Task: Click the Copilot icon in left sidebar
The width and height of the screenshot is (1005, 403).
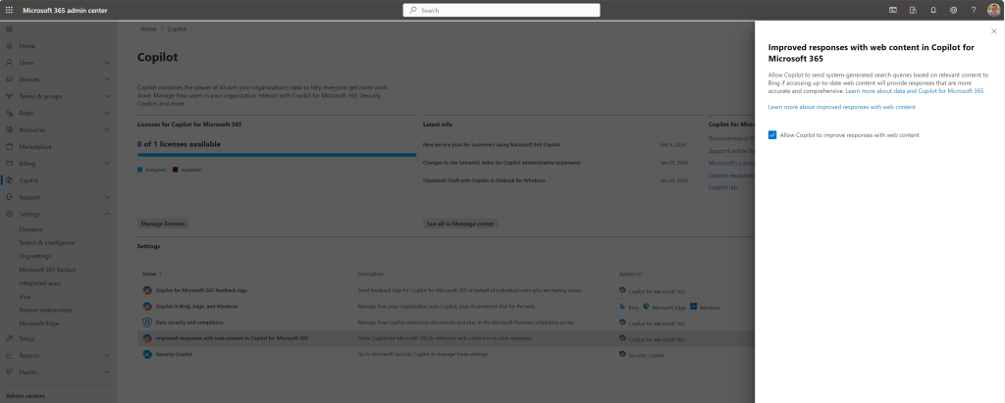Action: [x=9, y=180]
